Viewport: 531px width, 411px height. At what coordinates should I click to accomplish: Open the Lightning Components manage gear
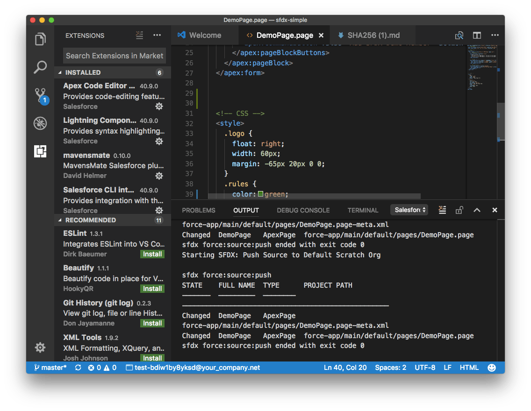tap(159, 141)
